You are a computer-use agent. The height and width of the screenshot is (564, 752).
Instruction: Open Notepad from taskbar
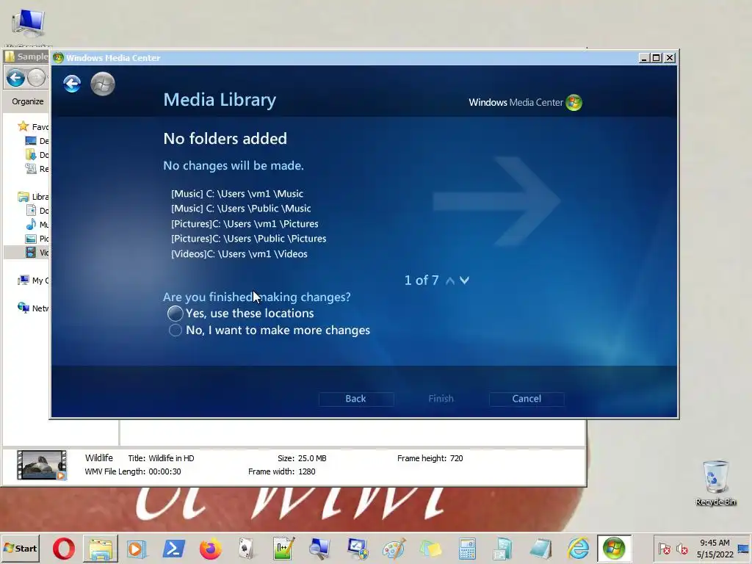click(540, 549)
